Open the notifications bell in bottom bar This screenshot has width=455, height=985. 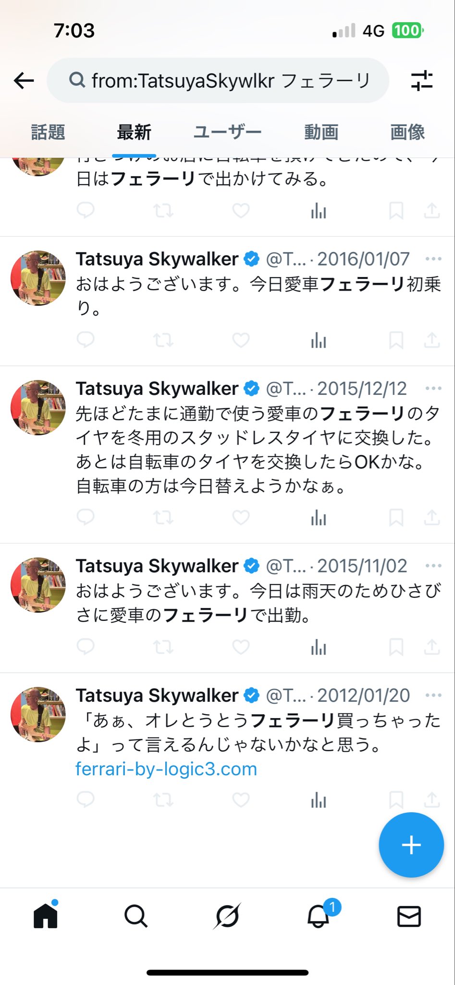319,916
